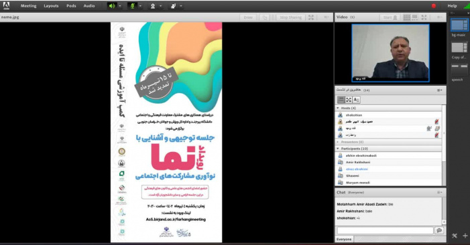Select the bg-music layout thumbnail
The width and height of the screenshot is (470, 245).
[459, 25]
